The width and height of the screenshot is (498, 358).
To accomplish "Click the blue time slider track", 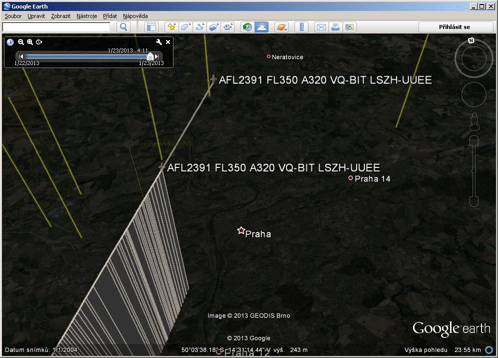I will point(86,56).
